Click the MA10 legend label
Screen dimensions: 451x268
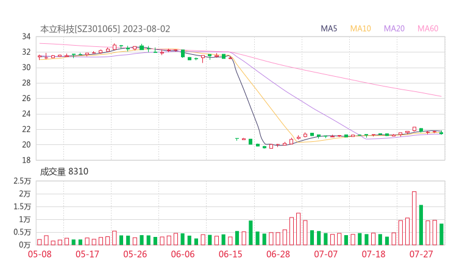tap(360, 29)
